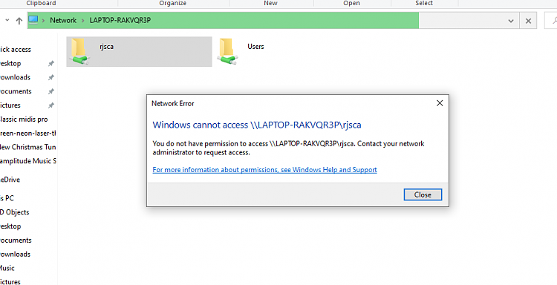Open pinned Desktop under Quick access
Viewport: 557px width, 285px height.
click(10, 64)
